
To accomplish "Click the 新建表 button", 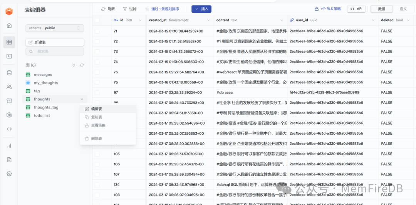I will click(x=55, y=42).
